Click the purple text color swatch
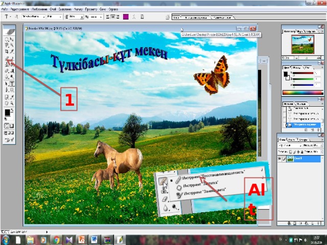This screenshot has width=327, height=245. (x=126, y=17)
